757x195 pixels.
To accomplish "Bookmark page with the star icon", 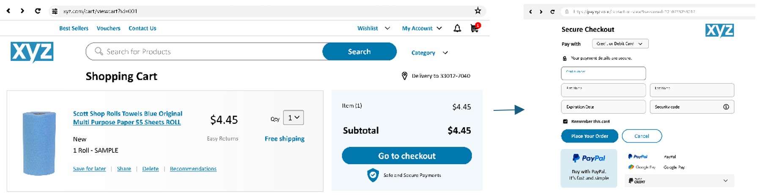I will click(477, 11).
